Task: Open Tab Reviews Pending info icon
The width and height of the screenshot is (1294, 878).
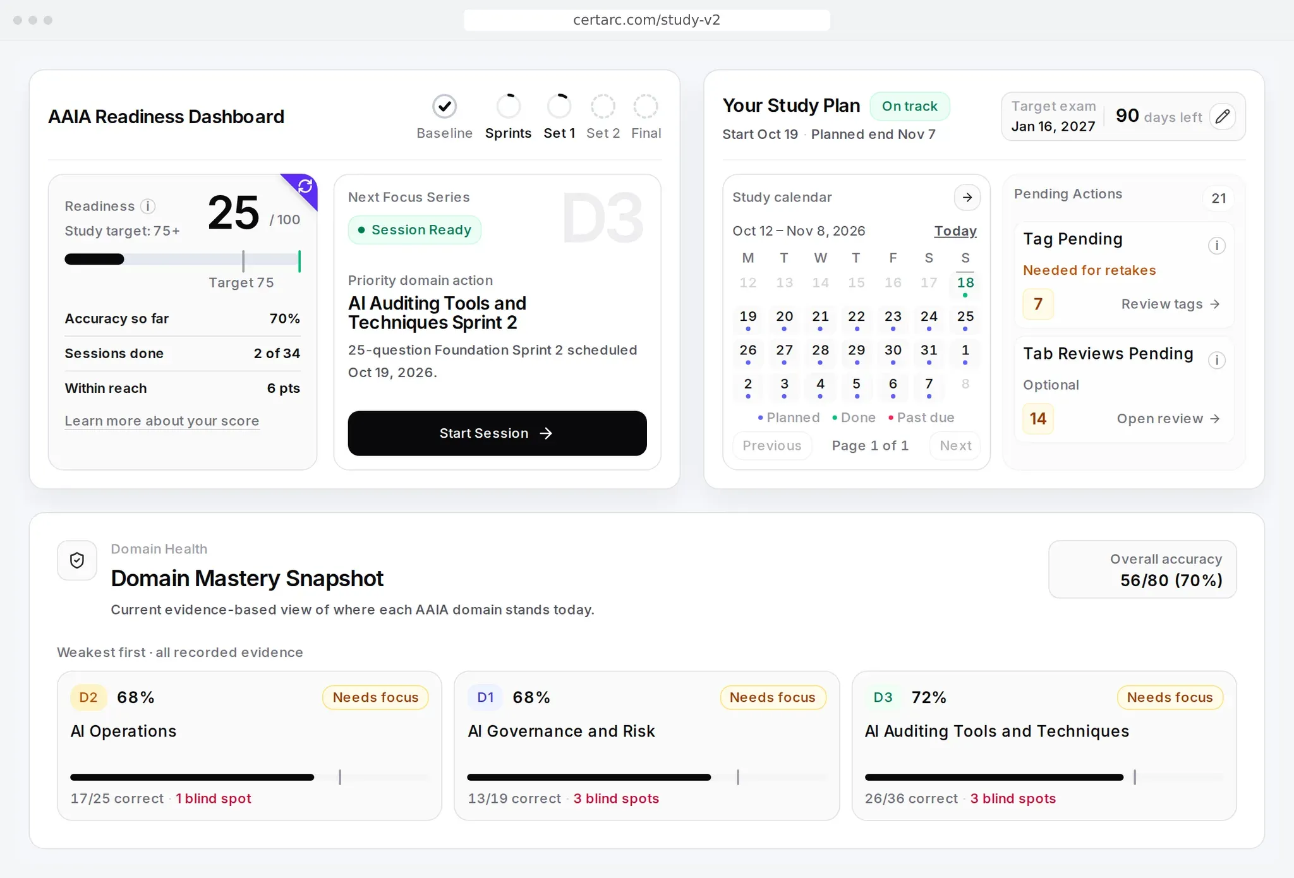Action: (1216, 360)
